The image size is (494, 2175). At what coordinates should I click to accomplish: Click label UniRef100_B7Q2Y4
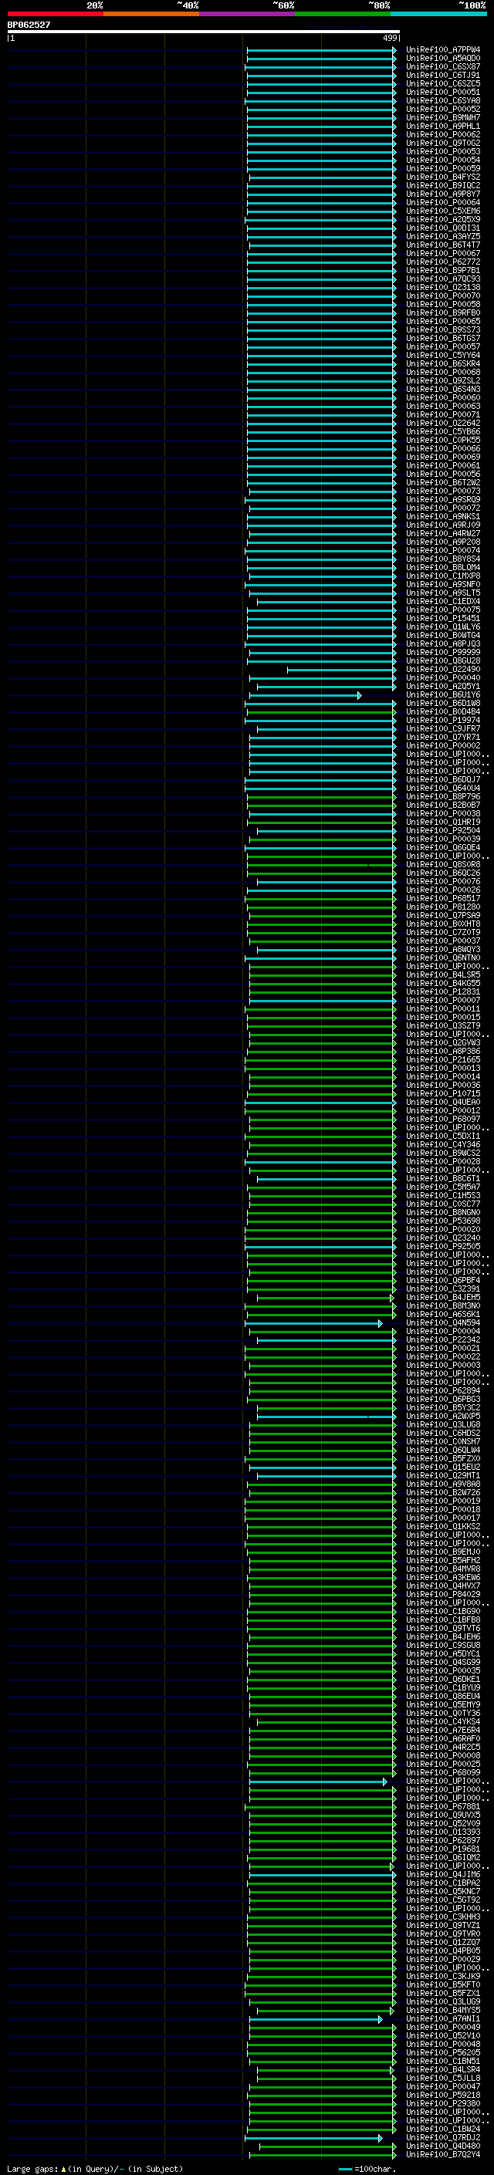443,2155
